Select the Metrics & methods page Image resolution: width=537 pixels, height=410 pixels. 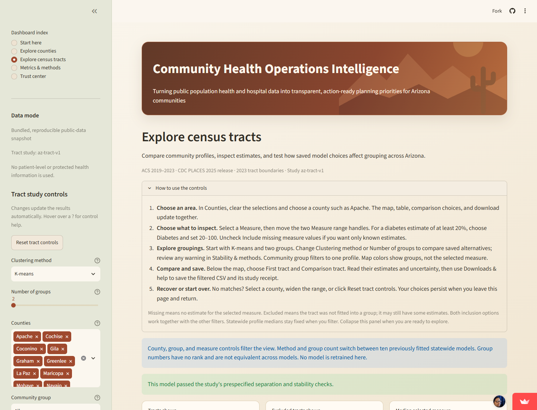36,68
